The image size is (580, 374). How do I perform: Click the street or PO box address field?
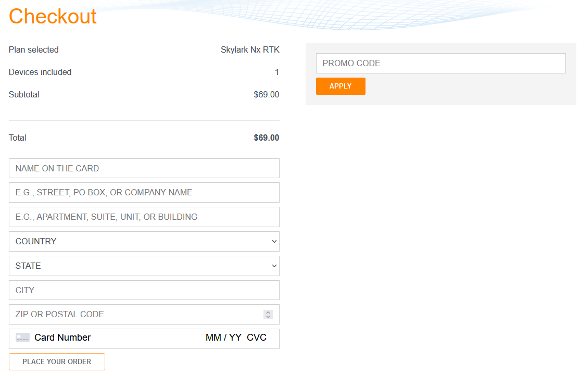[144, 192]
